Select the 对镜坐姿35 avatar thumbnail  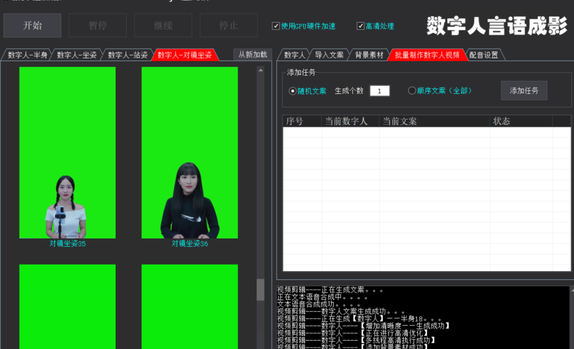(x=67, y=153)
